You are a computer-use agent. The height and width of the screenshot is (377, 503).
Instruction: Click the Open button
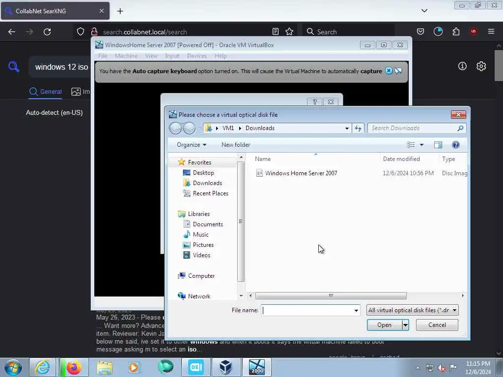point(384,325)
